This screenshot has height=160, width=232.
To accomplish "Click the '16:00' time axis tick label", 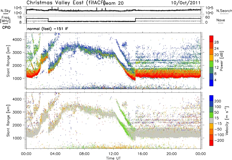I will pyautogui.click(x=142, y=154).
